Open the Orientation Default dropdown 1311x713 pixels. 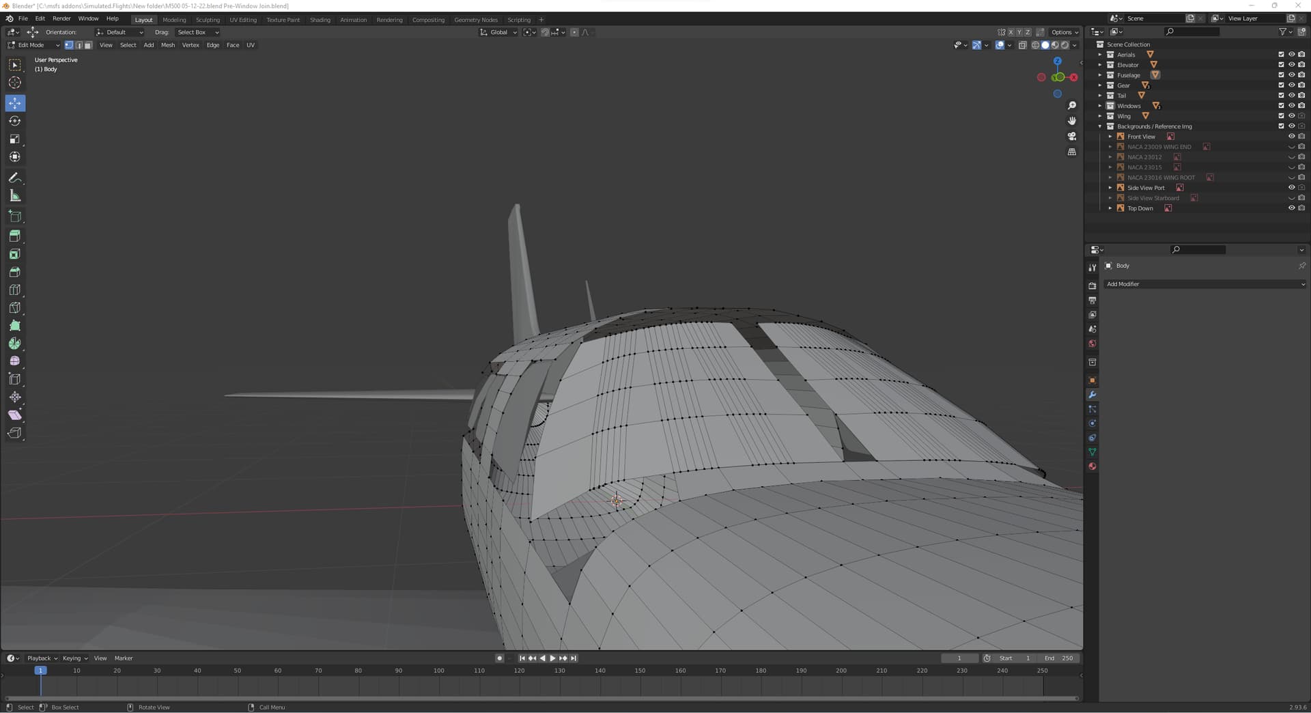119,32
